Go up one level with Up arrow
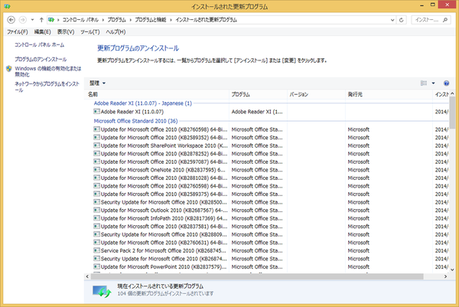 click(41, 20)
